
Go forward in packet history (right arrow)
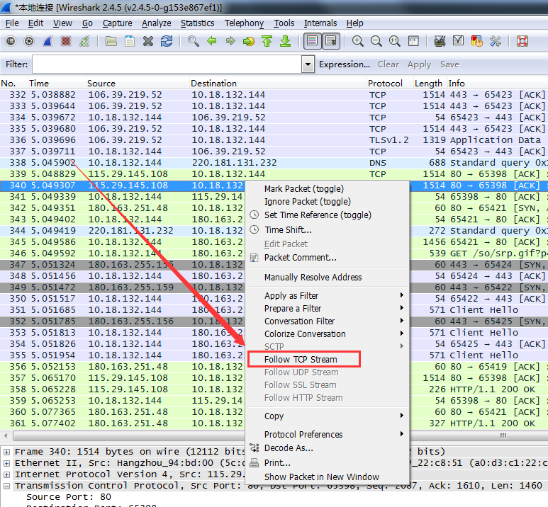[x=230, y=41]
